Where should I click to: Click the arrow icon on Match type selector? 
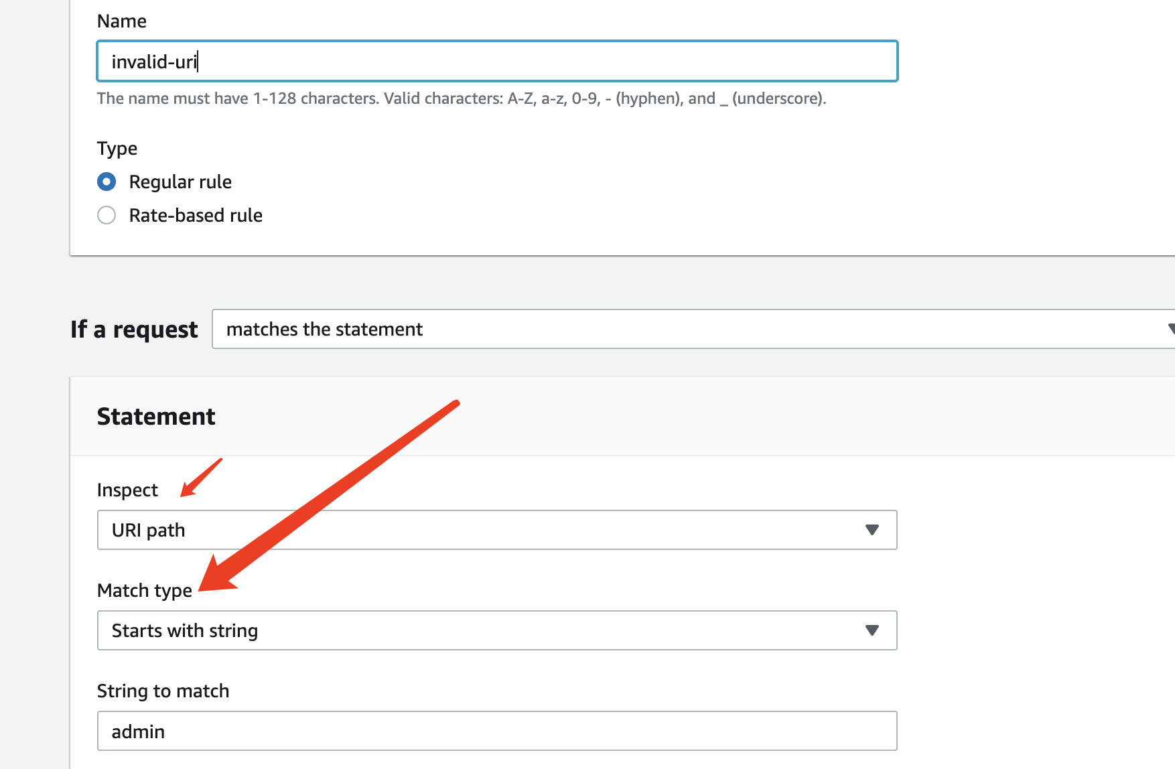coord(872,630)
